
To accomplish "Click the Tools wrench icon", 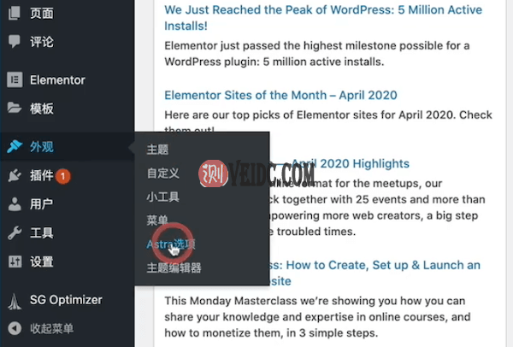I will coord(15,233).
